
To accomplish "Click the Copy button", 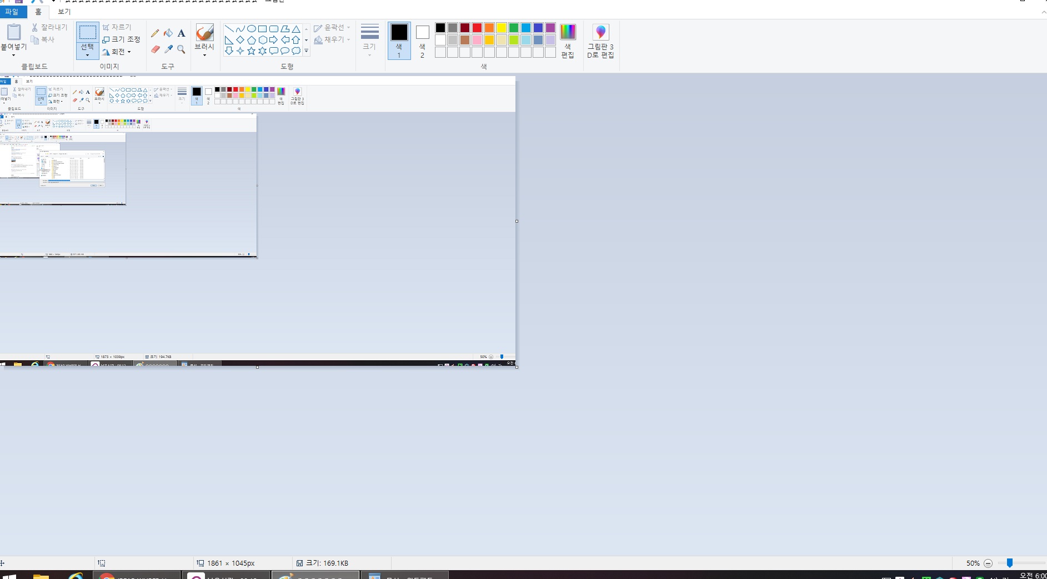I will [43, 39].
